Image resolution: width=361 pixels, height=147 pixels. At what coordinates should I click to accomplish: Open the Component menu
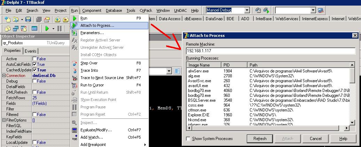(92, 10)
